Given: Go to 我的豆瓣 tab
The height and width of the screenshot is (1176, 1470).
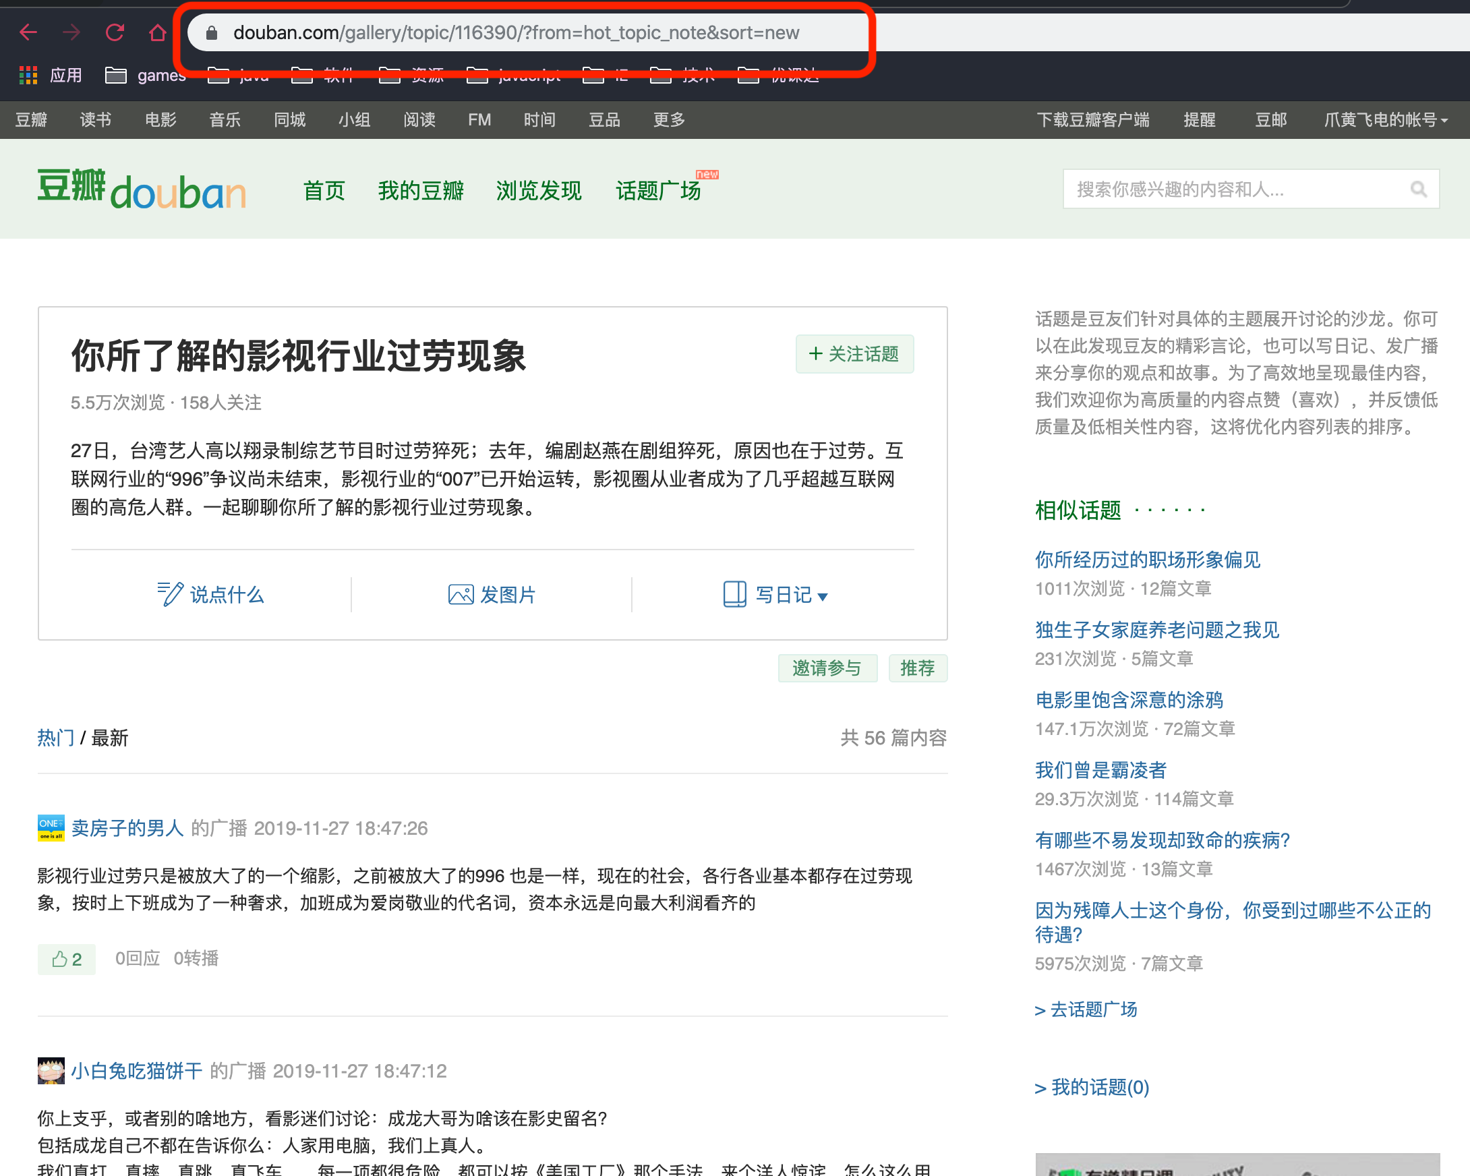Looking at the screenshot, I should [x=421, y=190].
